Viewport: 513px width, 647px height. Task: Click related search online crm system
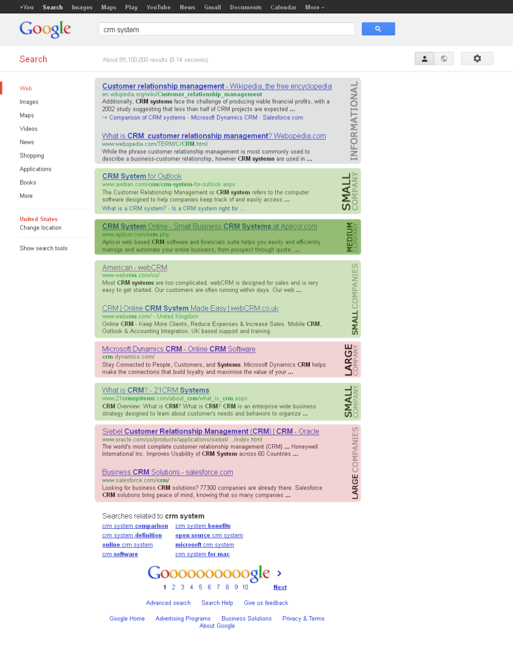127,545
